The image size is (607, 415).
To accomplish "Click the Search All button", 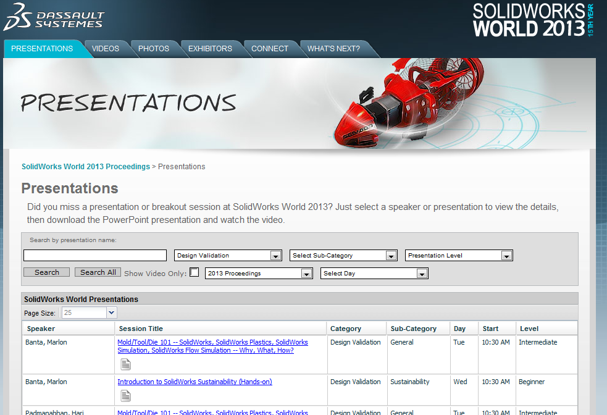I will 98,272.
